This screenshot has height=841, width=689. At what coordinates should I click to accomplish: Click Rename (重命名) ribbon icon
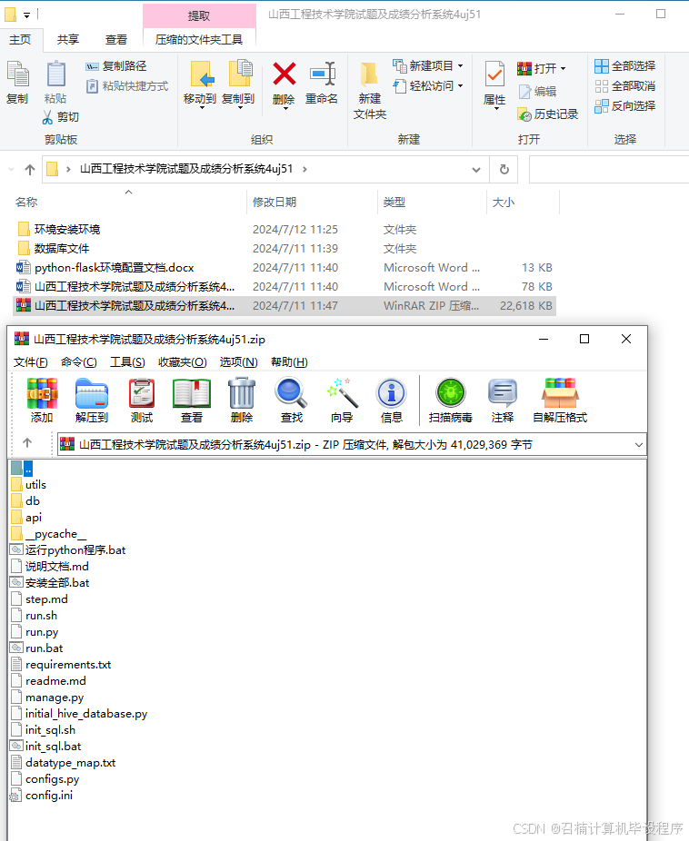point(322,82)
